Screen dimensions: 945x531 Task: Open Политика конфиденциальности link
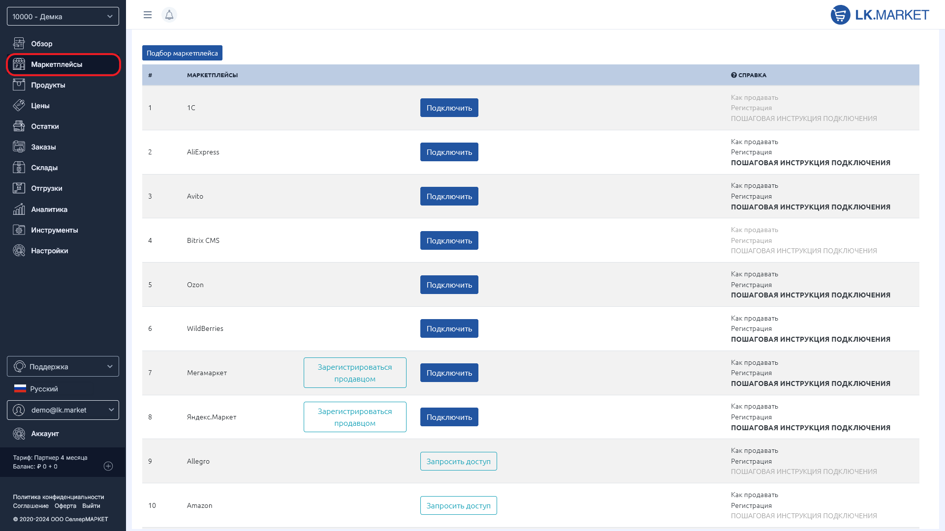pyautogui.click(x=58, y=497)
